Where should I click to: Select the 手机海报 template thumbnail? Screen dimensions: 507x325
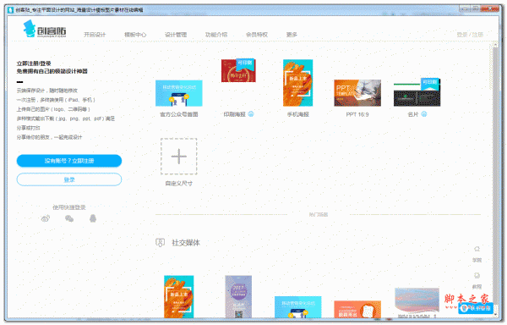297,83
